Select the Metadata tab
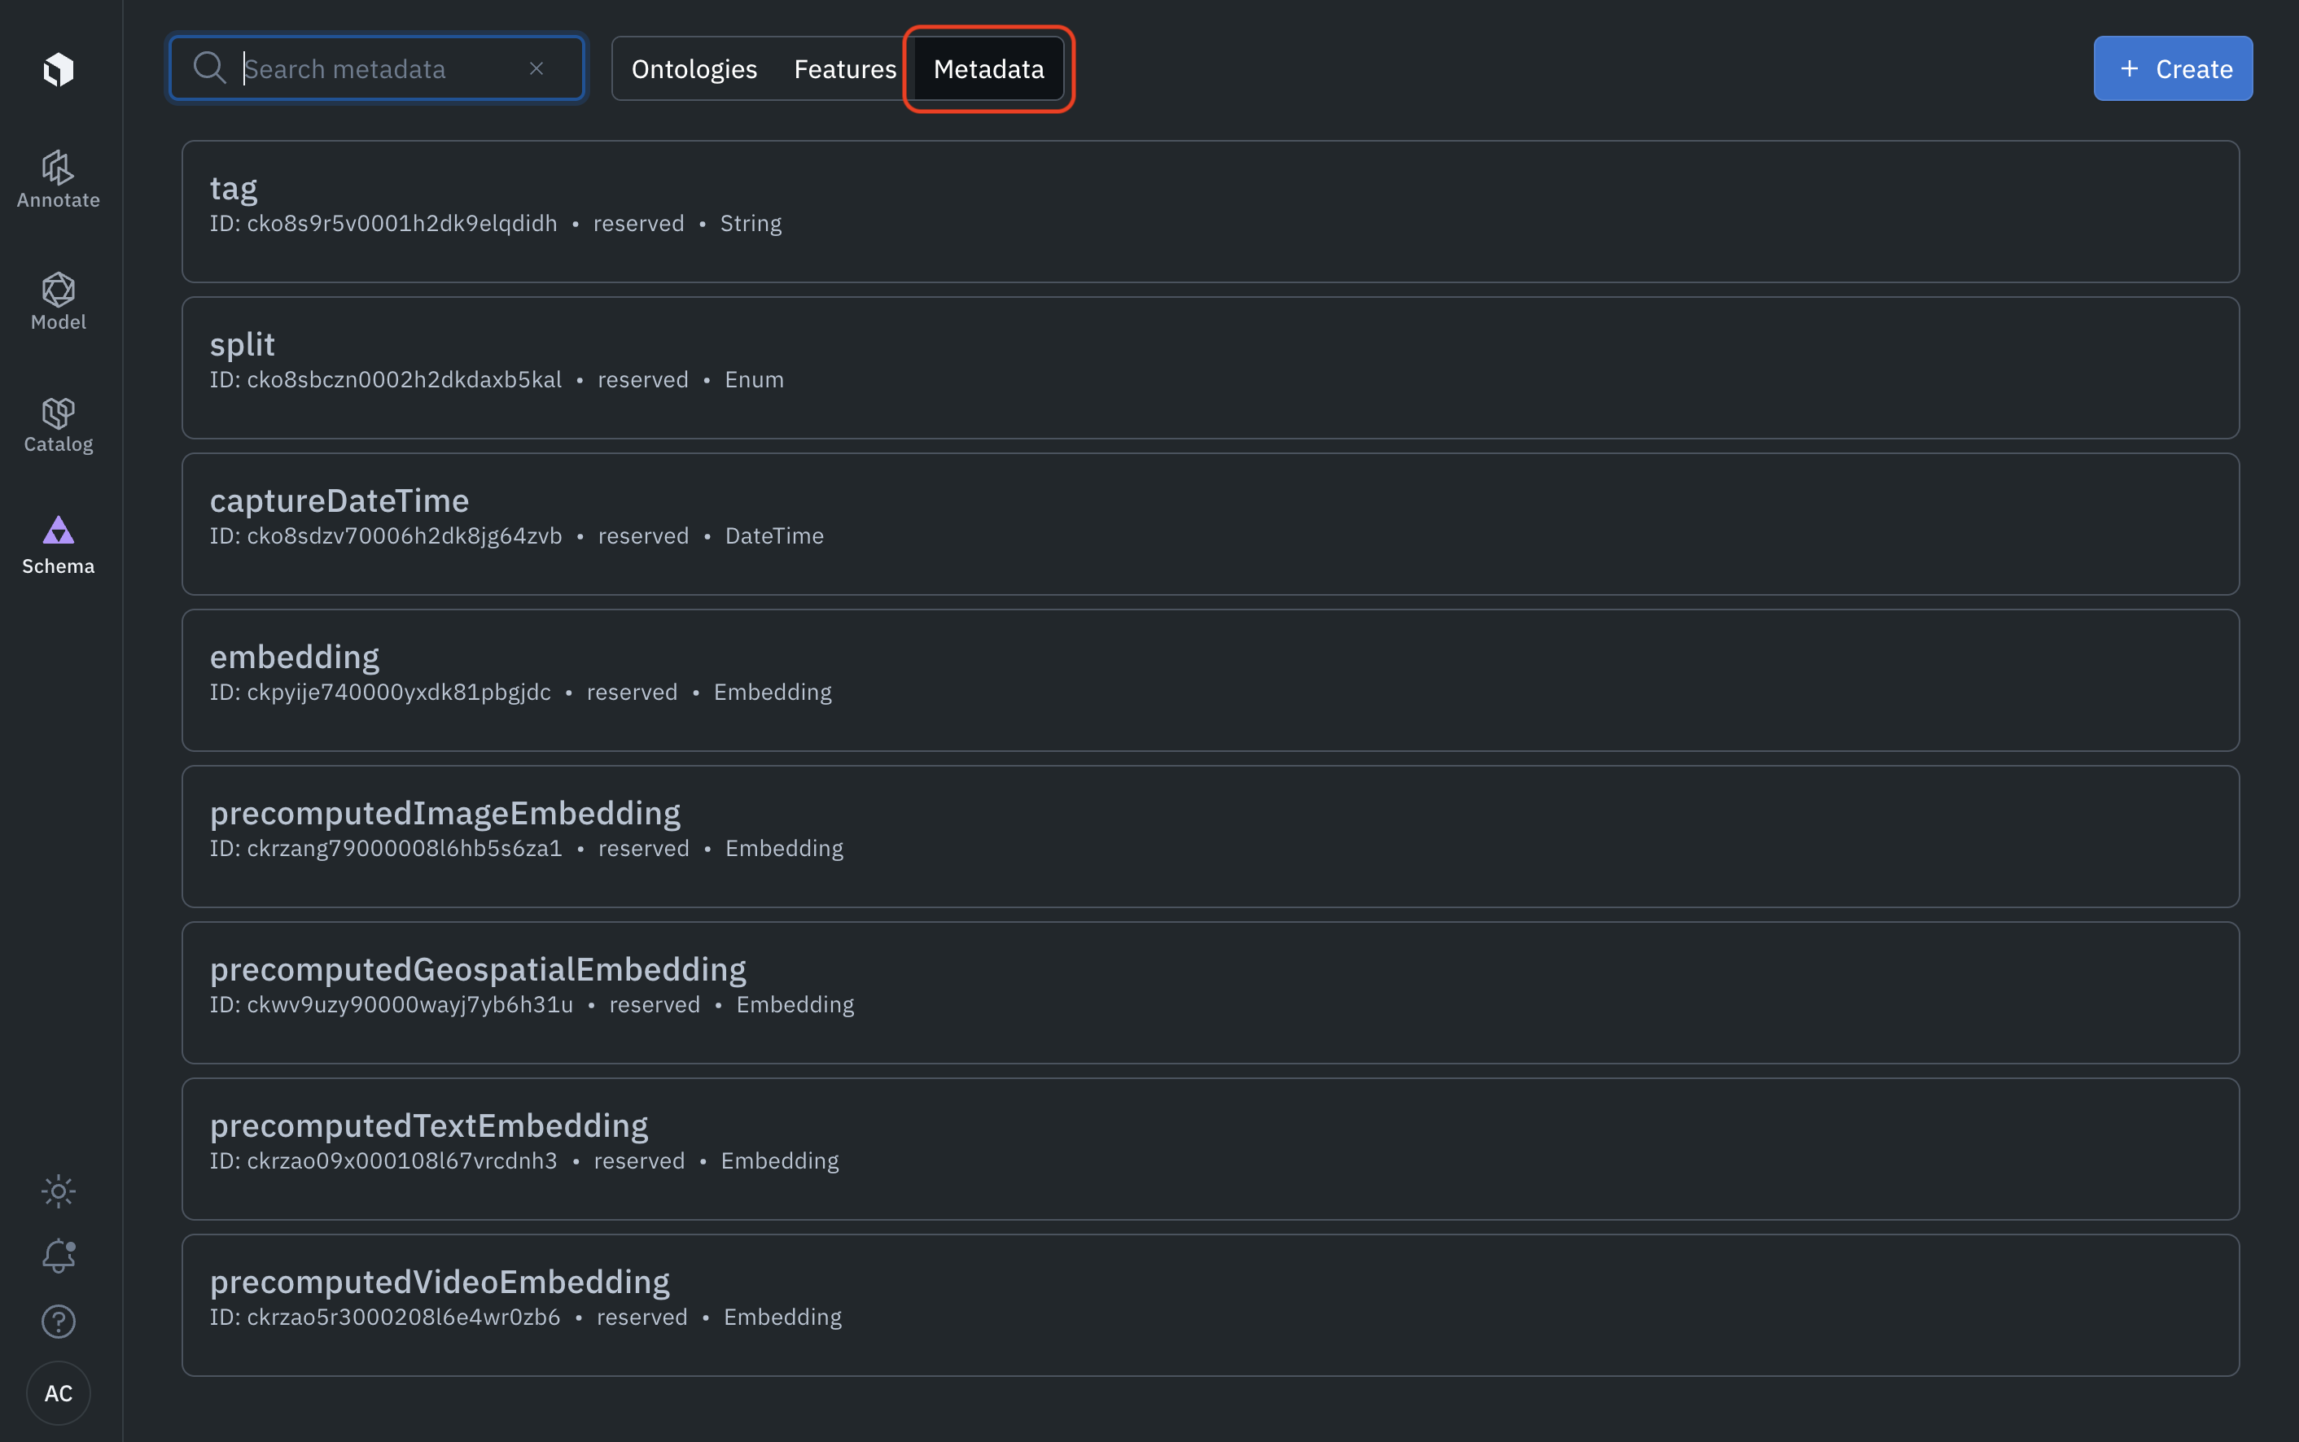The image size is (2299, 1442). click(x=988, y=68)
